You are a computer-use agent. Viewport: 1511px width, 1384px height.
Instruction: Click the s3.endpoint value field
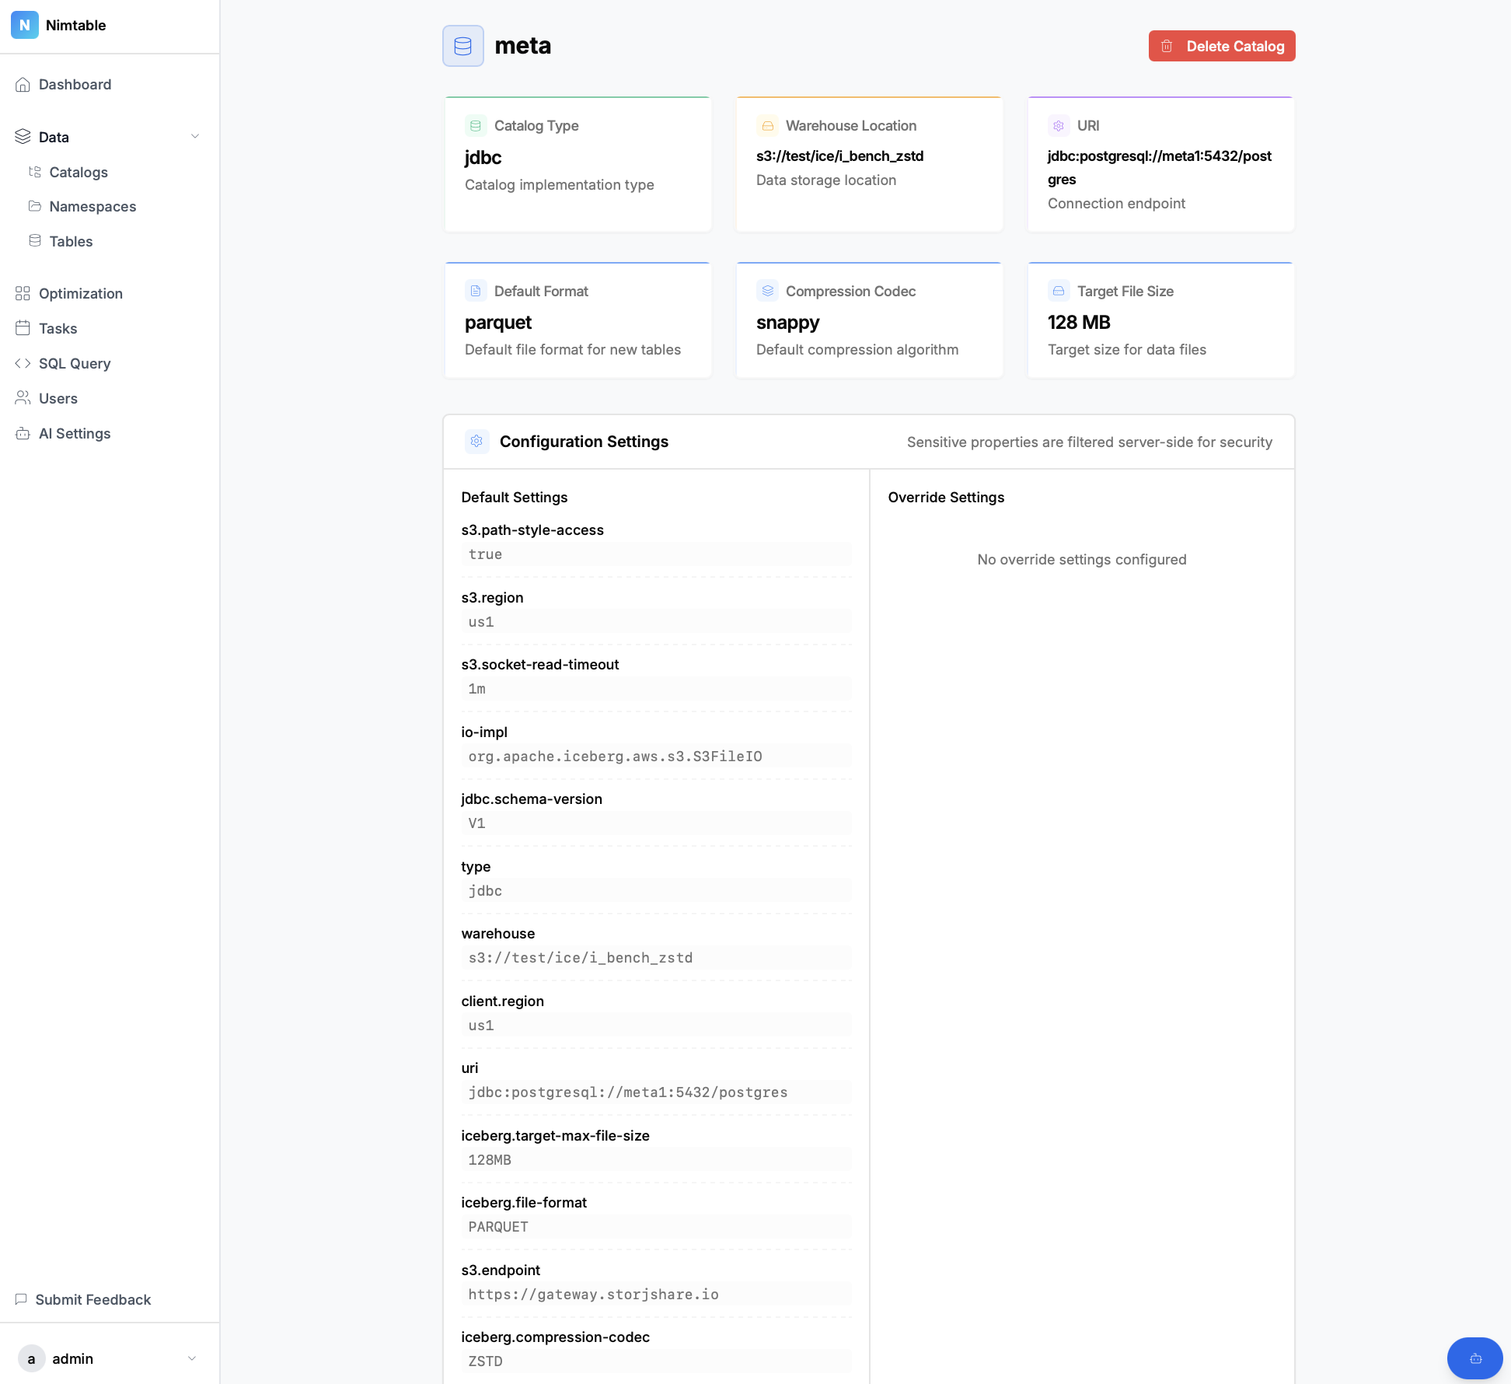pos(656,1294)
